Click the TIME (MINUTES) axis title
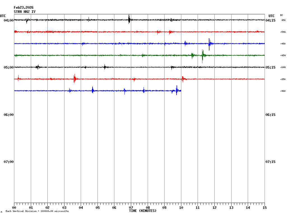The width and height of the screenshot is (287, 215). point(143,211)
